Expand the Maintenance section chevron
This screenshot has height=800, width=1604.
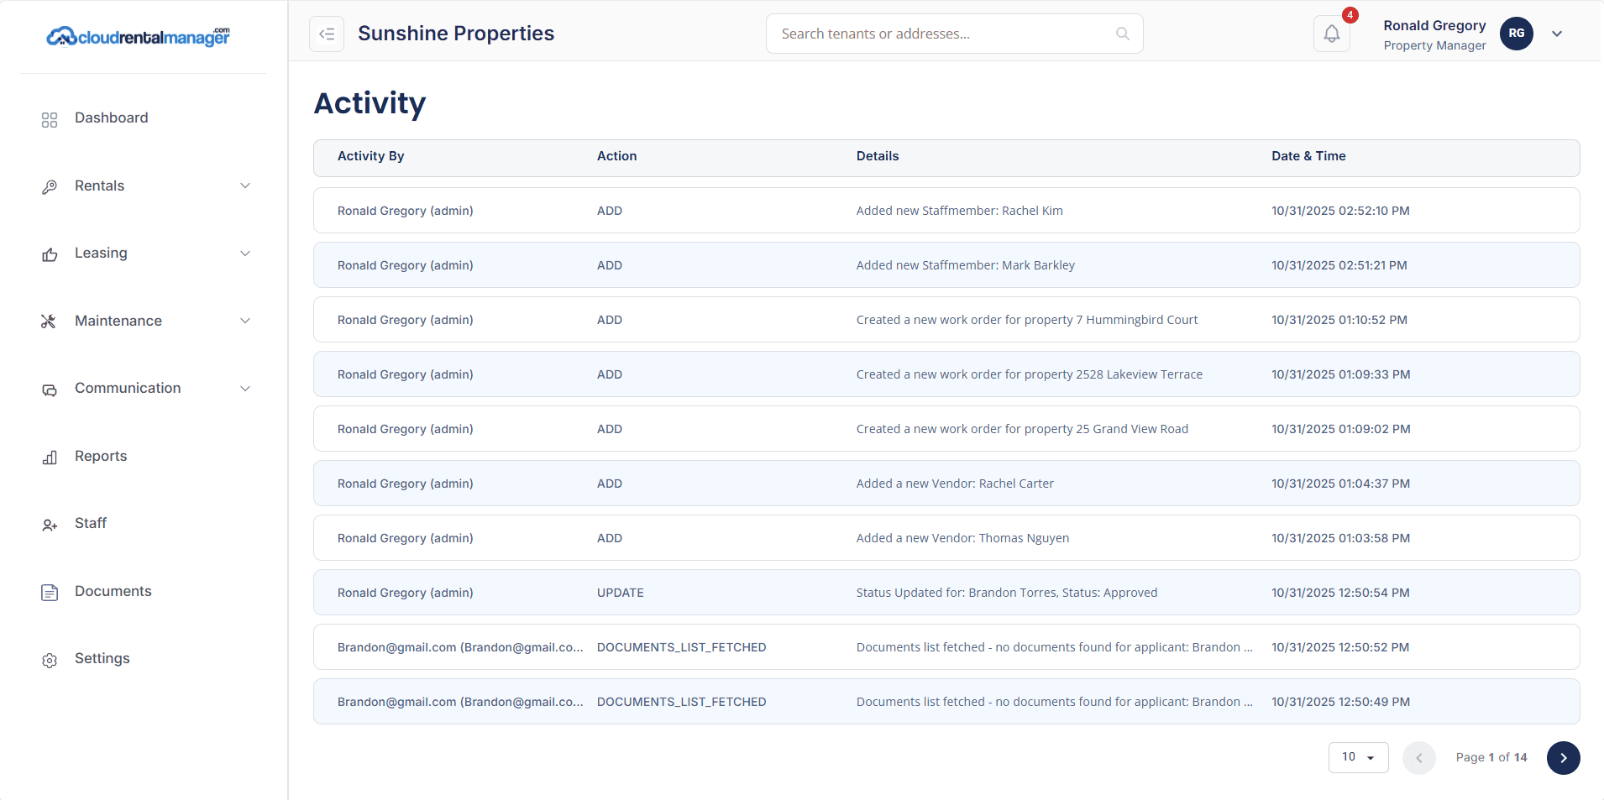click(x=245, y=321)
